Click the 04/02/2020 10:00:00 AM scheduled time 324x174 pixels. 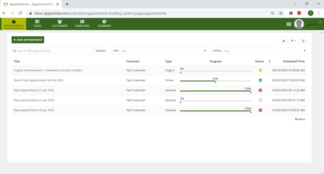click(289, 80)
